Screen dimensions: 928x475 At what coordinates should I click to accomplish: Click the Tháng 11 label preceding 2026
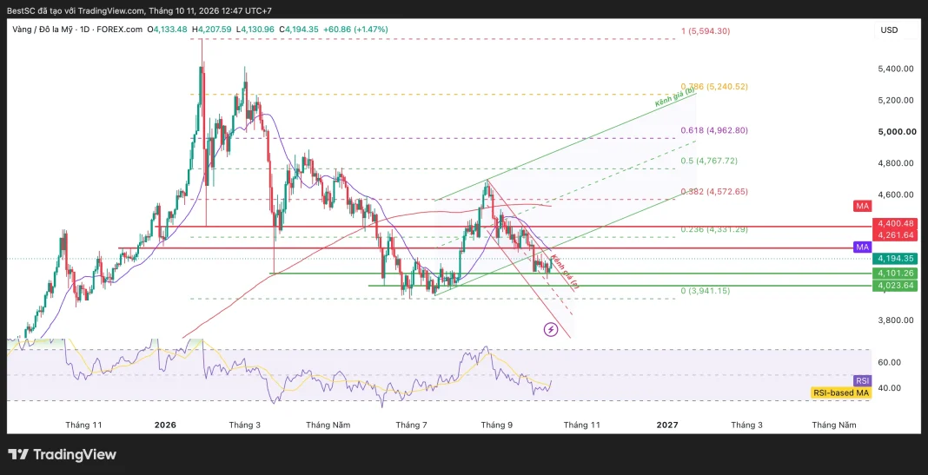point(84,425)
